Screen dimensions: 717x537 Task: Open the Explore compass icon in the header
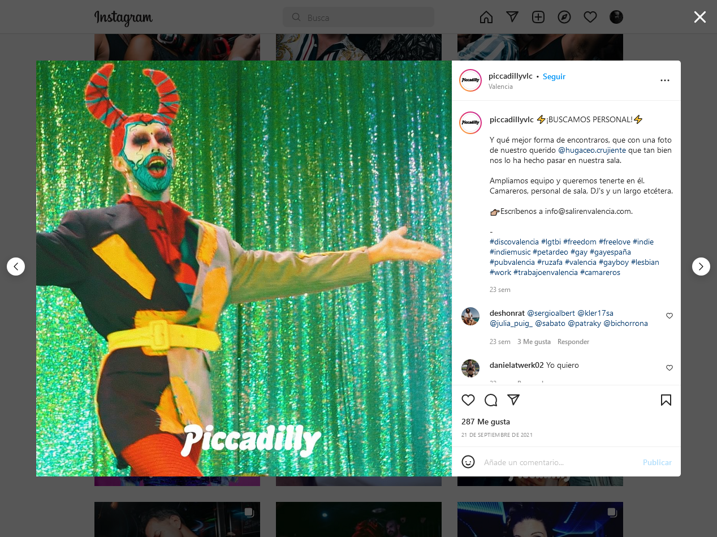click(x=564, y=17)
